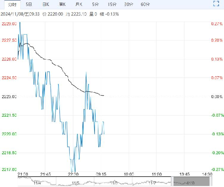Select the 日K daily candlestick tab

45,4
